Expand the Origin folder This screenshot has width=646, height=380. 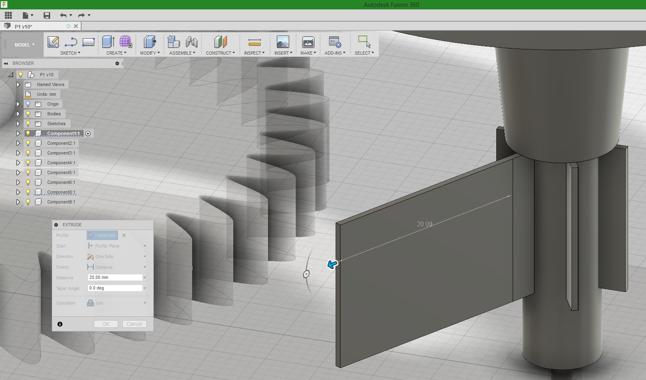[18, 104]
